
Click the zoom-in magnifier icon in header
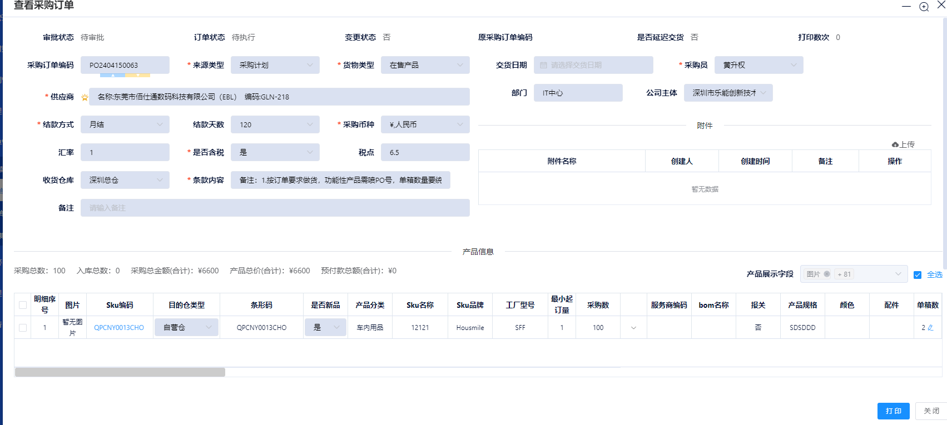[x=924, y=7]
